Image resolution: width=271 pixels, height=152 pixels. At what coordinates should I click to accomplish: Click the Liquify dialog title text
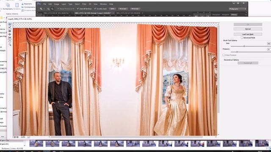click(20, 19)
